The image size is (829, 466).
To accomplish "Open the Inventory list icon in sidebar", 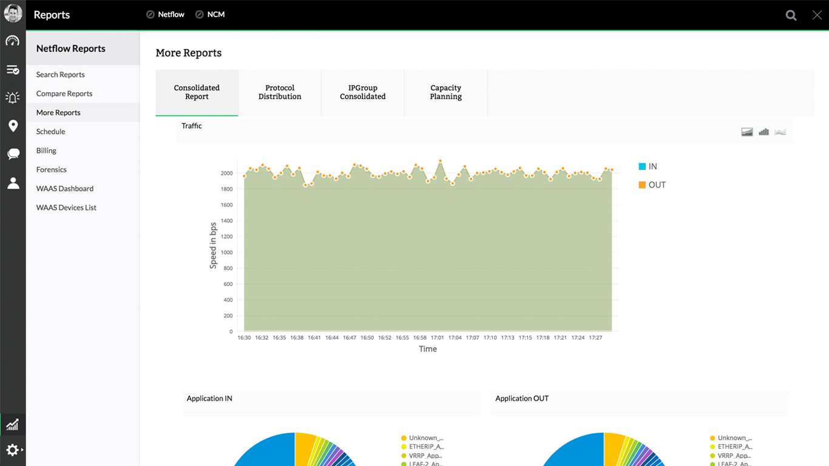I will point(13,70).
